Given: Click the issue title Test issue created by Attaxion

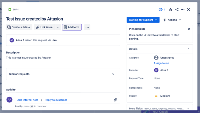Looking at the screenshot, I should tap(35, 19).
